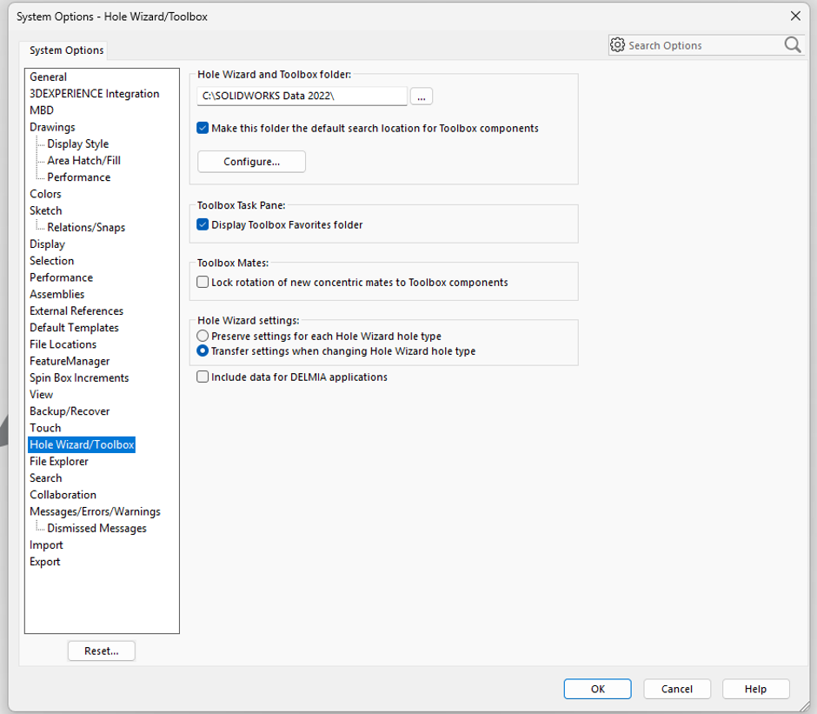
Task: Select Assemblies in the options tree
Action: pos(56,294)
